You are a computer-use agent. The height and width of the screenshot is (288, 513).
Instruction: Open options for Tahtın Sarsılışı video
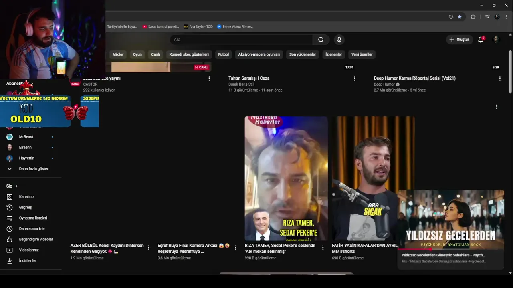(354, 79)
